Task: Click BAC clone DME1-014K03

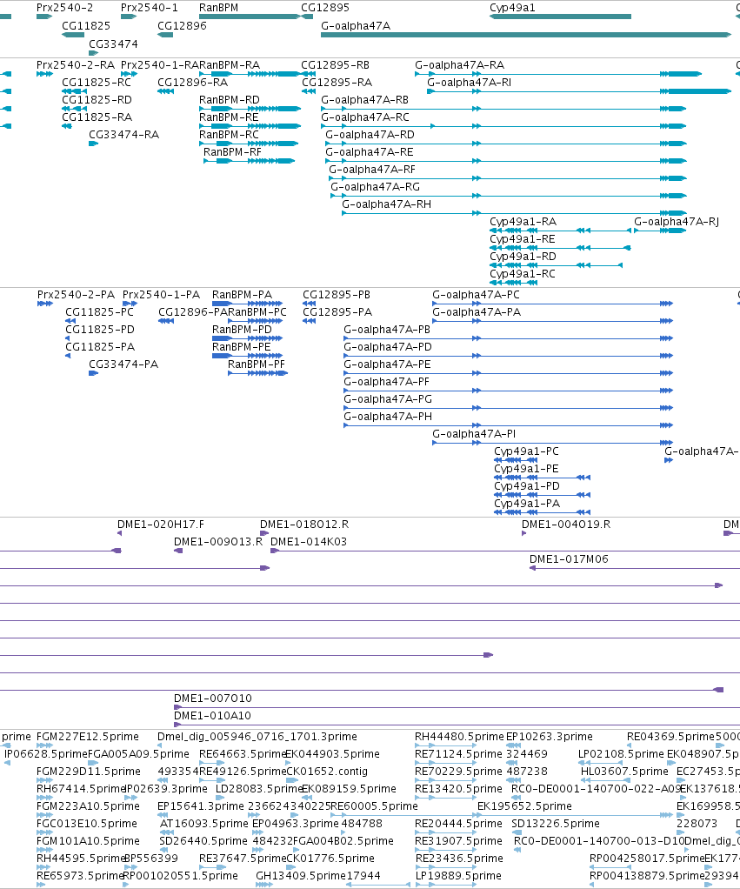Action: coord(308,541)
